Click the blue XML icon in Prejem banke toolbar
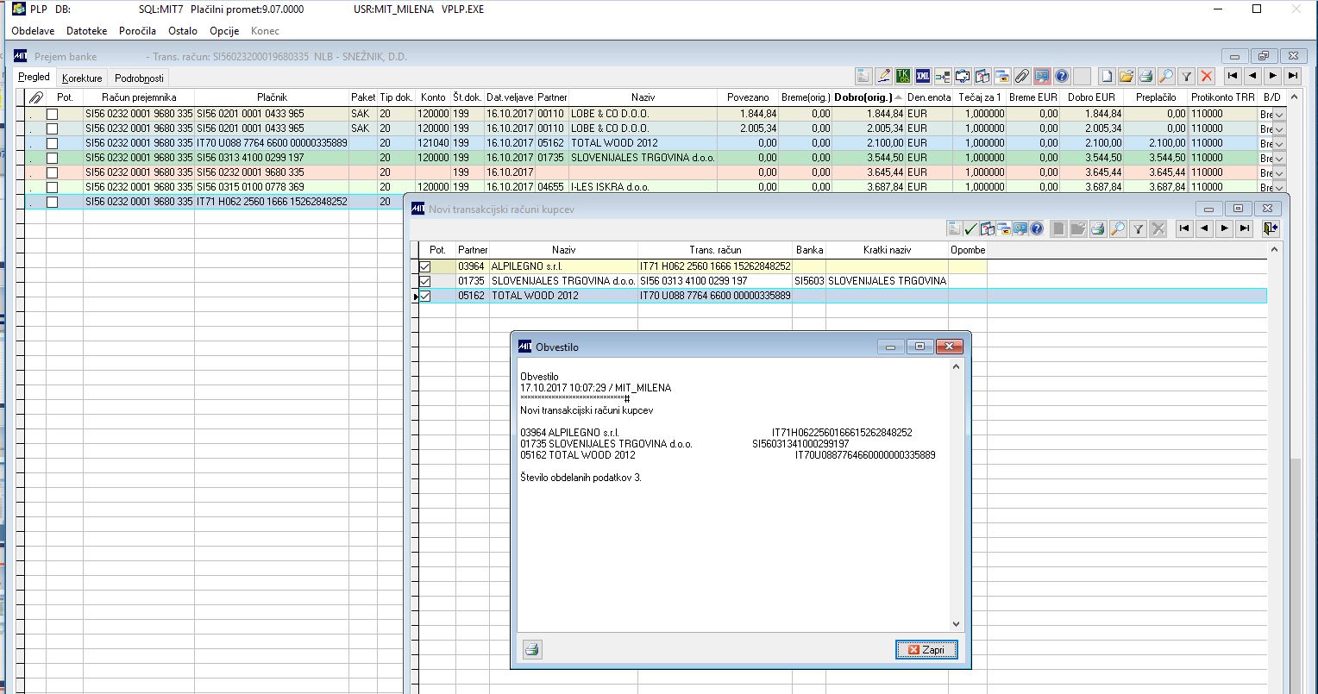This screenshot has height=694, width=1318. [924, 76]
